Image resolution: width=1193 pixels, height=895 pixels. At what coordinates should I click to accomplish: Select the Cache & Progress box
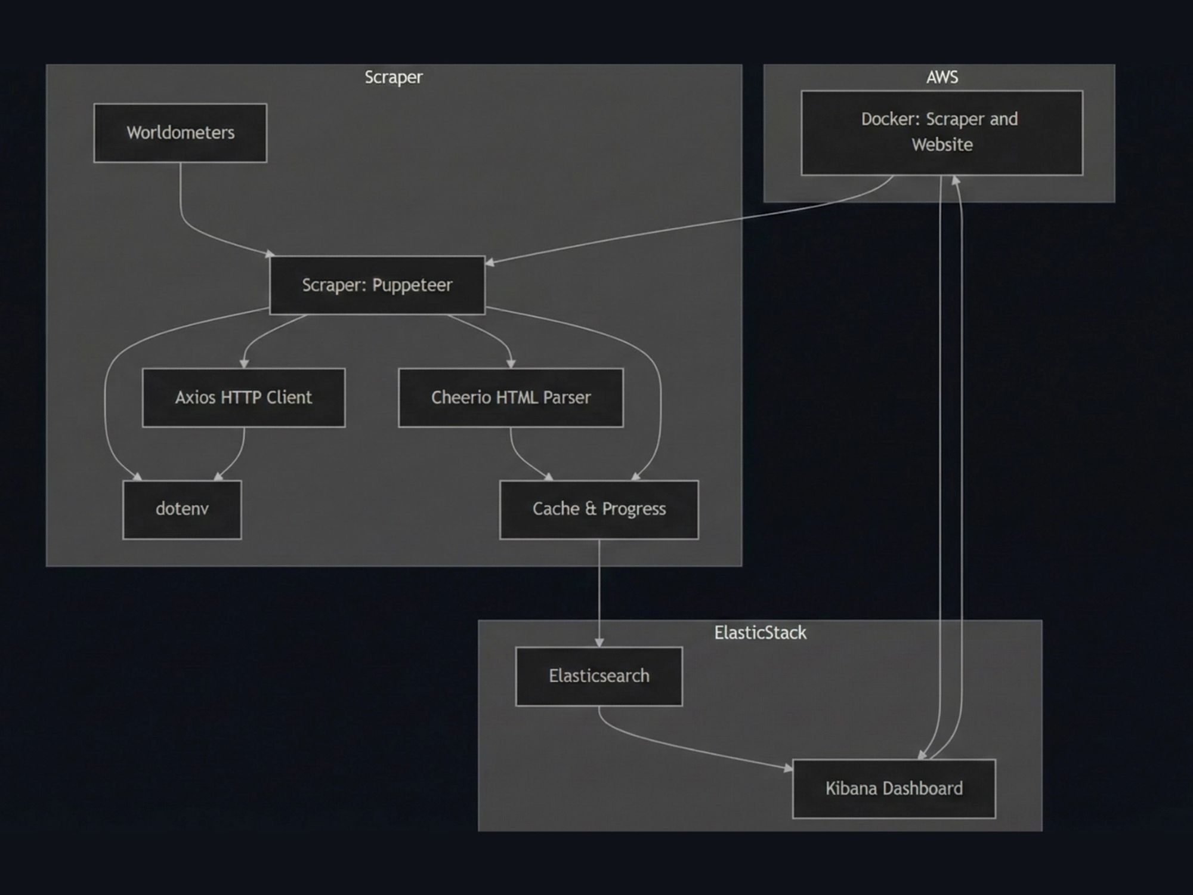pyautogui.click(x=599, y=509)
